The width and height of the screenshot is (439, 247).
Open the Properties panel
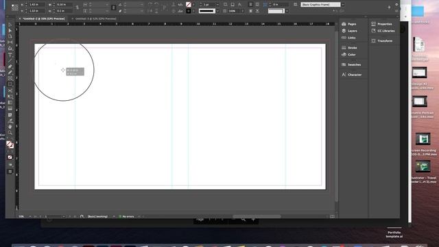pyautogui.click(x=381, y=24)
